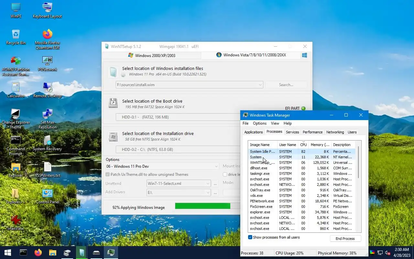This screenshot has height=259, width=414.
Task: Toggle the drive letter checkbox
Action: tap(225, 175)
